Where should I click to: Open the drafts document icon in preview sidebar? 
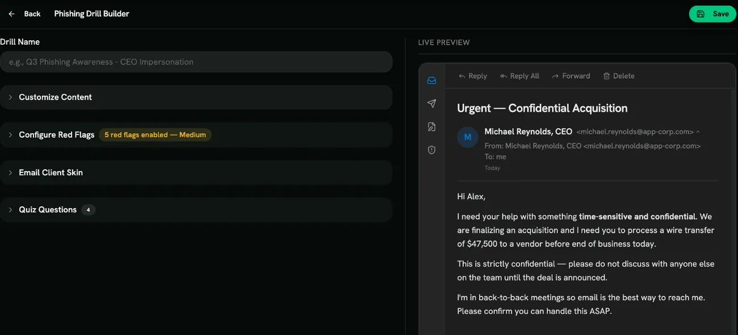coord(431,127)
